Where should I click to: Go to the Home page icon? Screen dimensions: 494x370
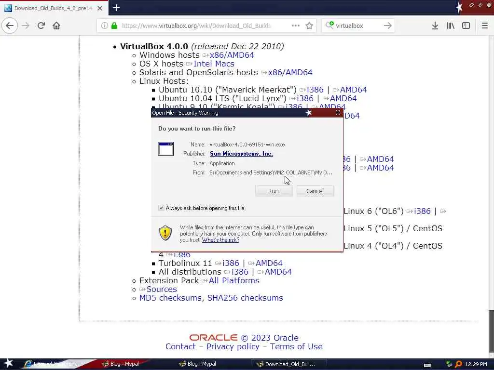click(x=56, y=26)
